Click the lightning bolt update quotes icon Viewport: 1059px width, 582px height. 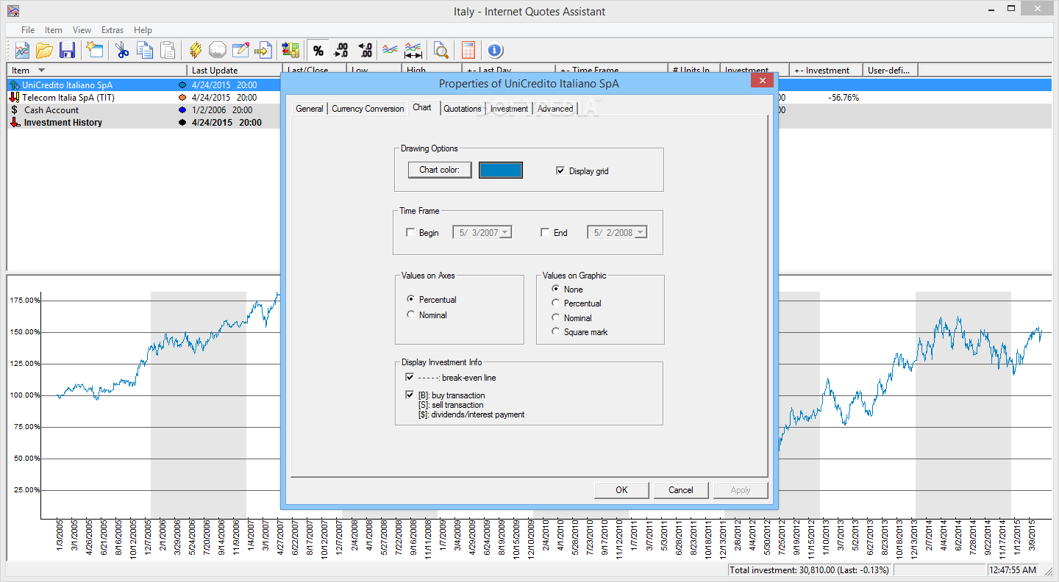[x=195, y=50]
